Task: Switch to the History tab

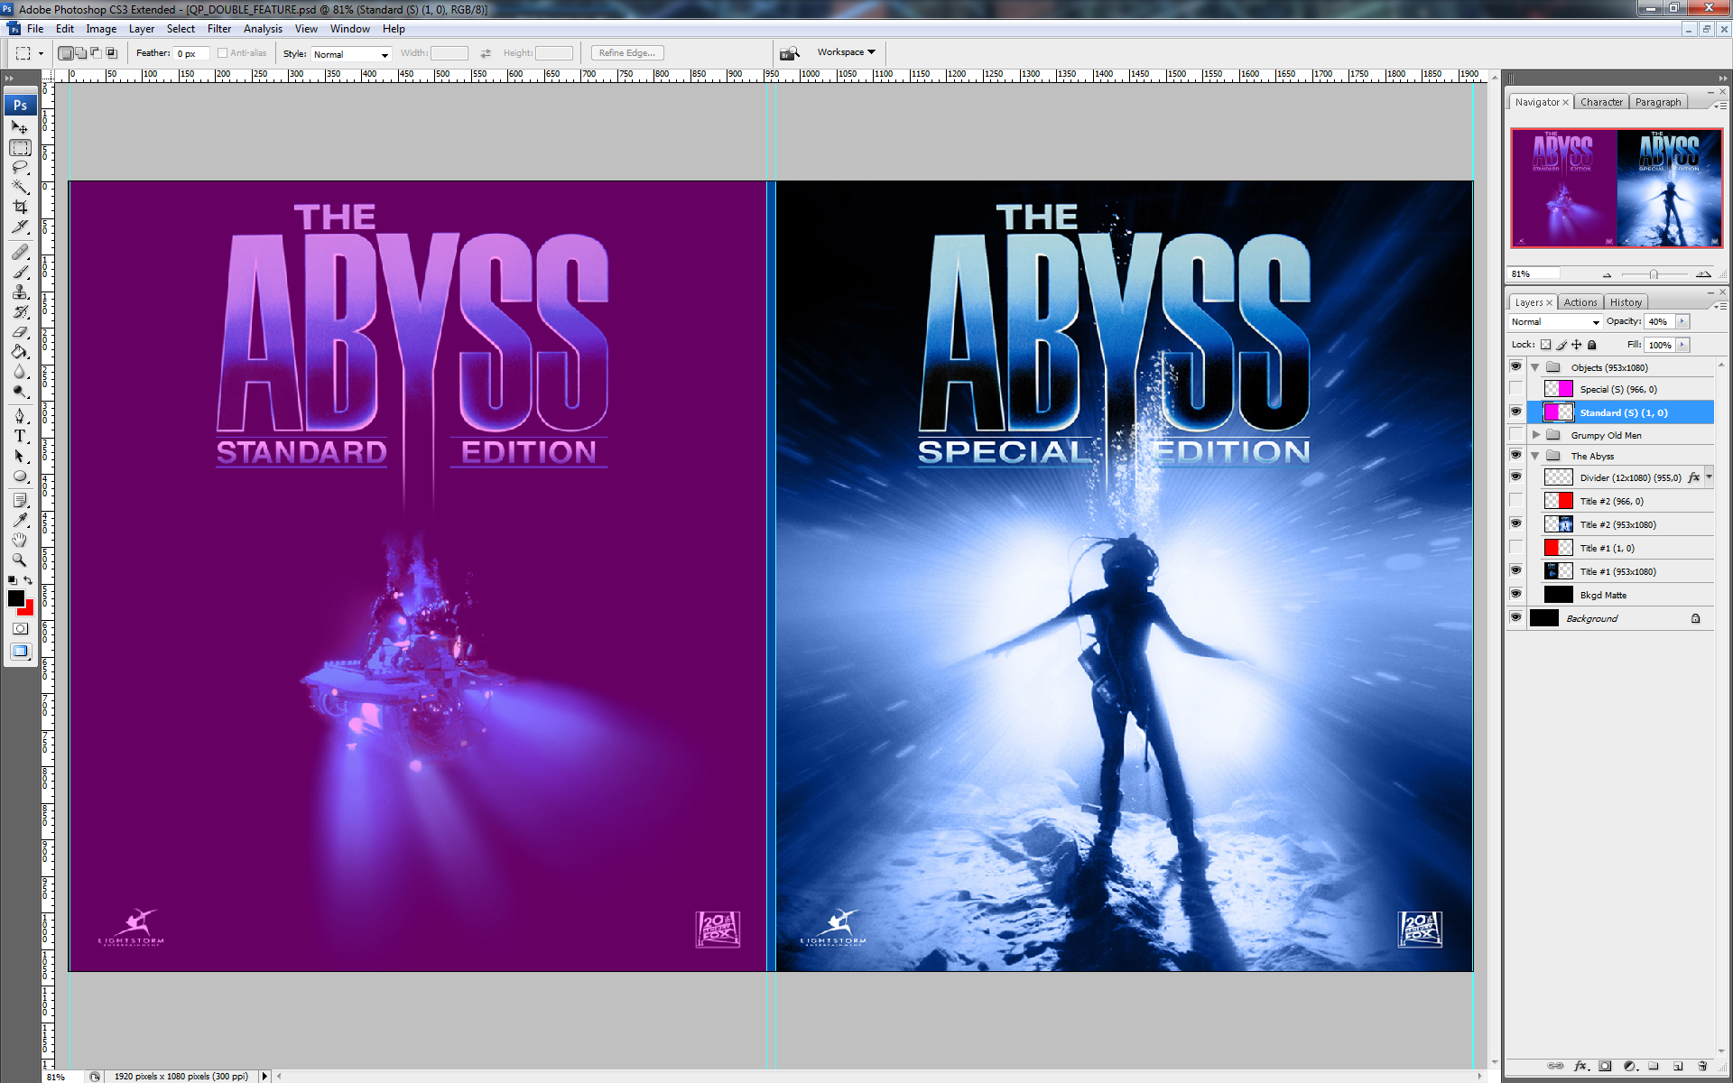Action: [x=1626, y=302]
